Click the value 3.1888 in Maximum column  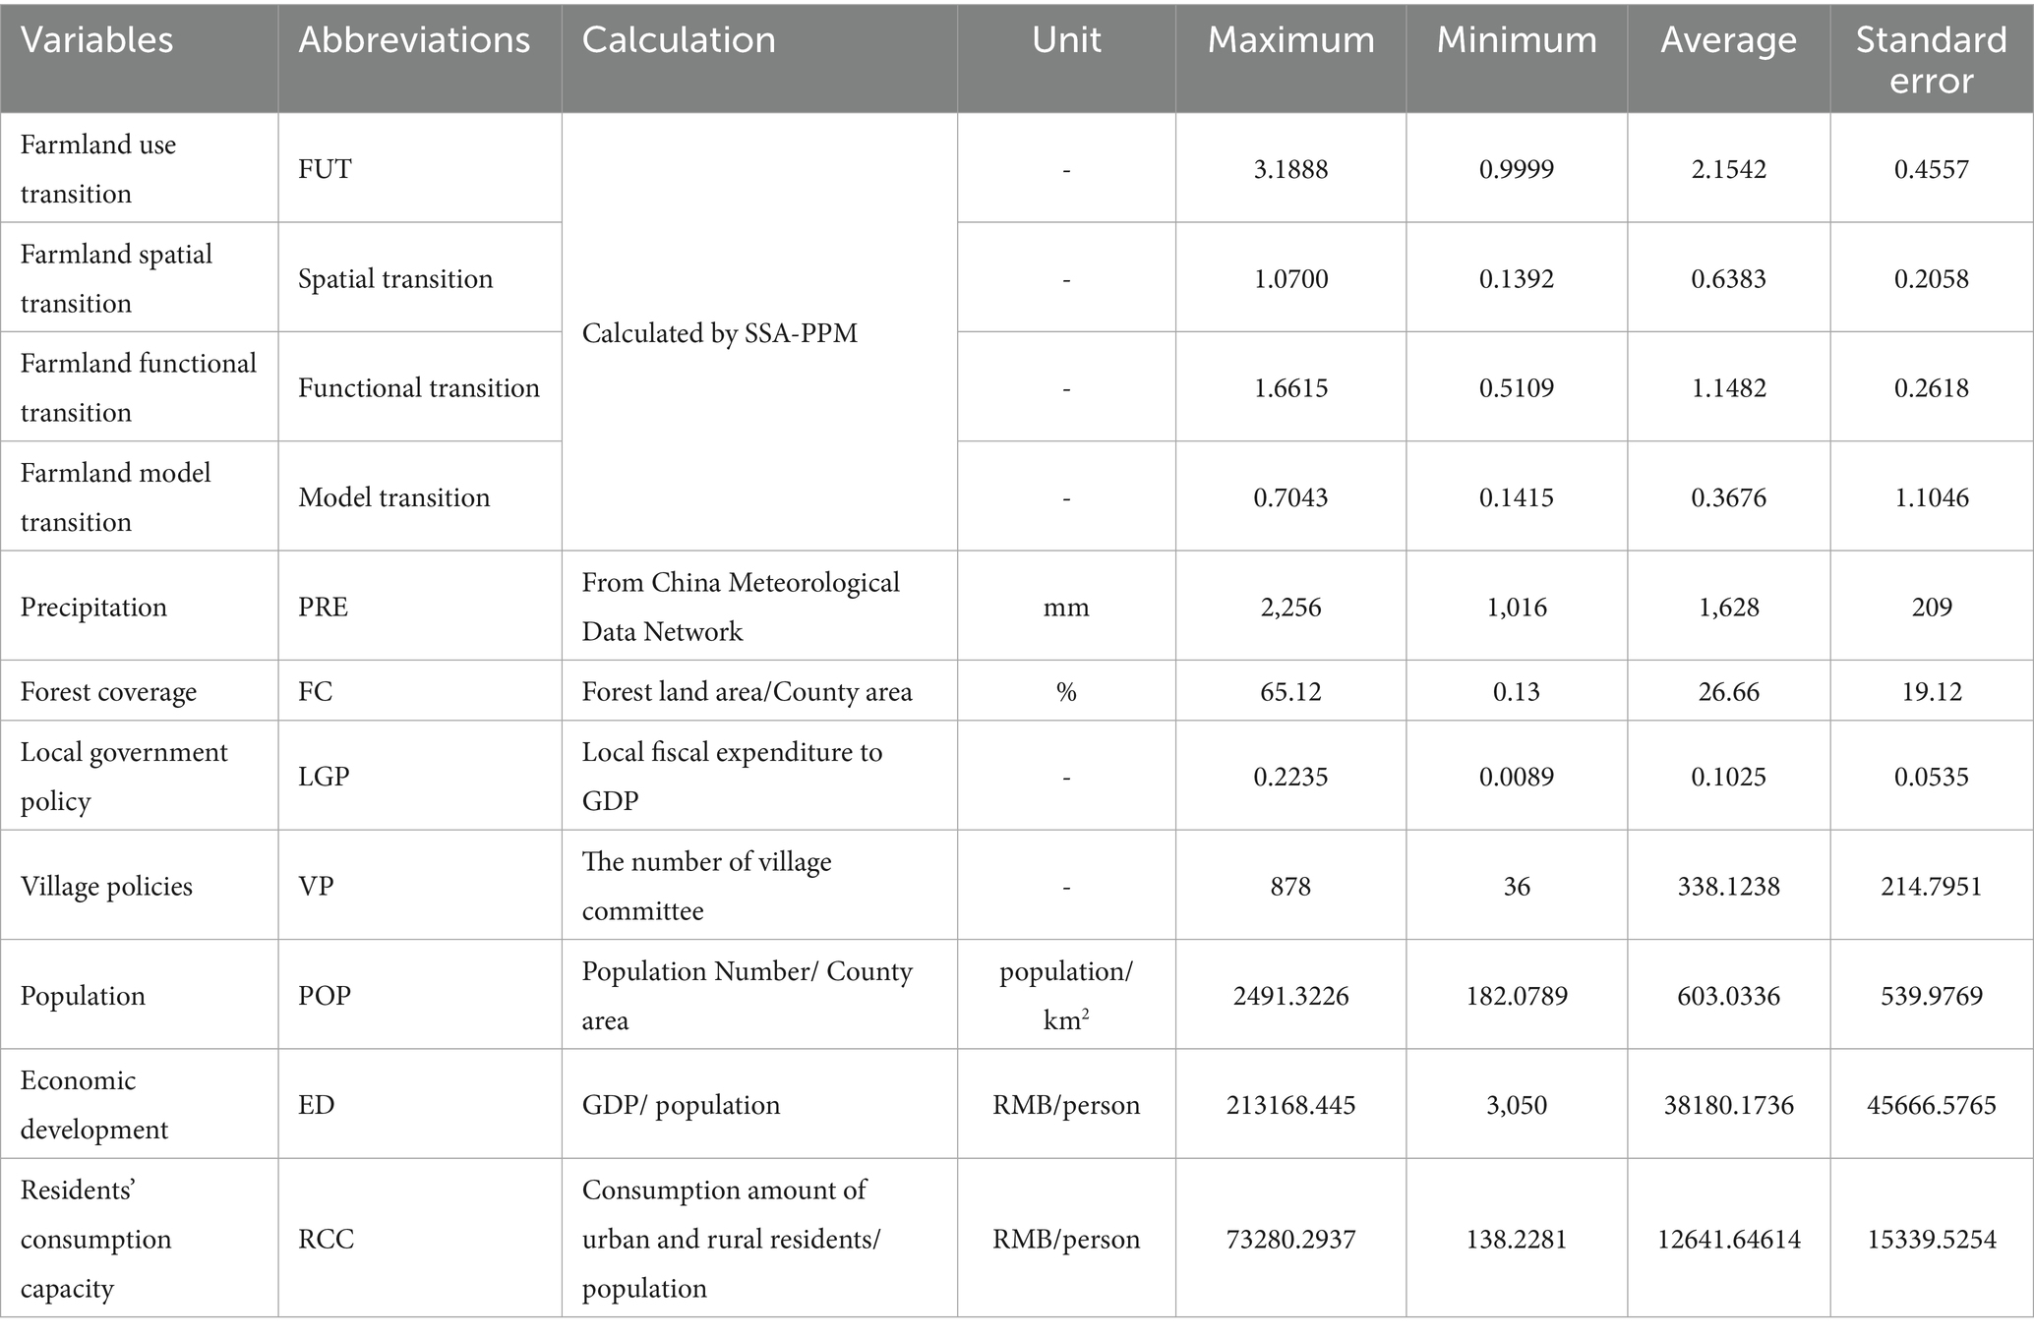(x=1290, y=169)
